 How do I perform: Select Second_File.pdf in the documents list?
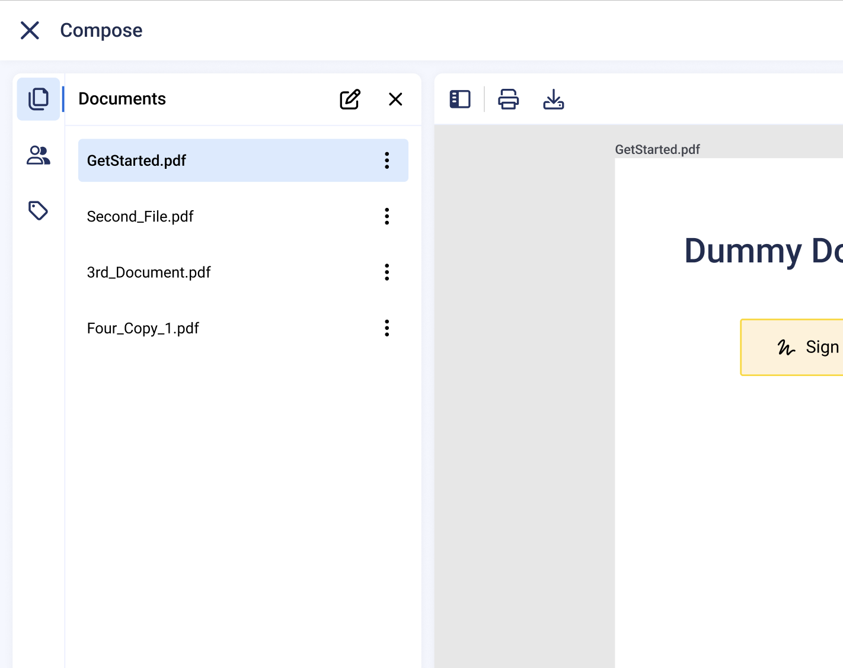tap(225, 217)
